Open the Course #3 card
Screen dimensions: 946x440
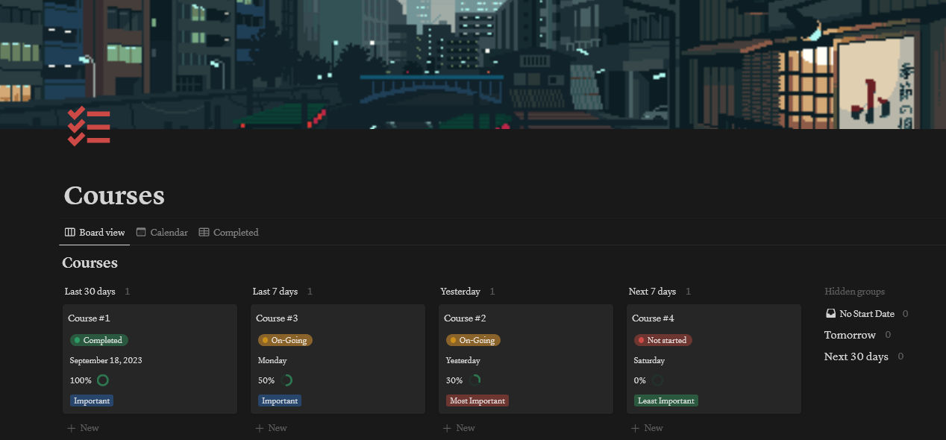point(338,359)
